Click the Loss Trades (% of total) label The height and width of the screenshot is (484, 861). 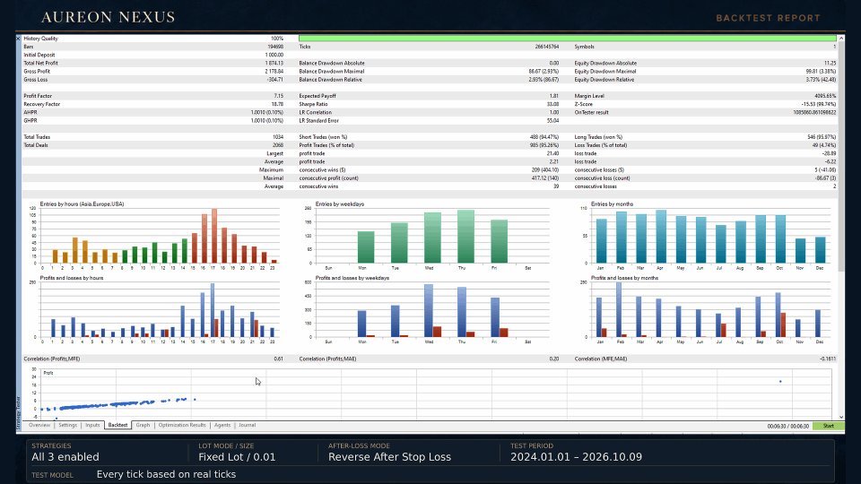[601, 145]
